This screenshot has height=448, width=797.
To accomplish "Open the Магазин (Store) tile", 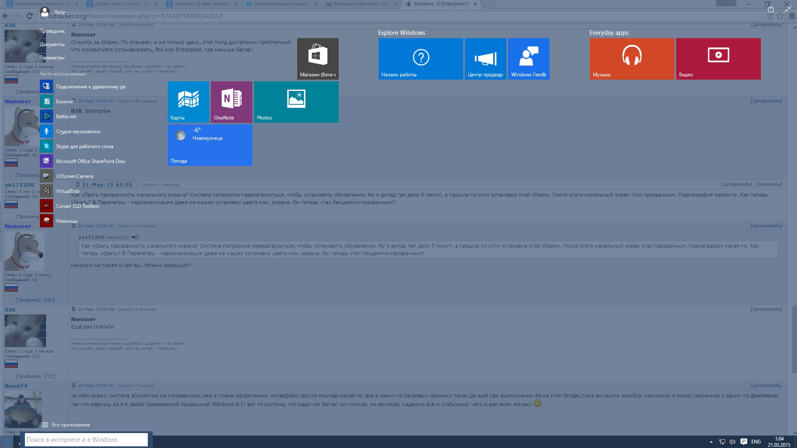I will pos(318,58).
